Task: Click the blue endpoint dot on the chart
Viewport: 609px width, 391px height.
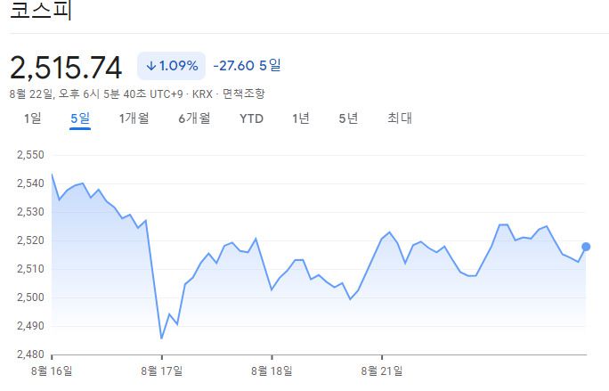Action: (x=586, y=247)
